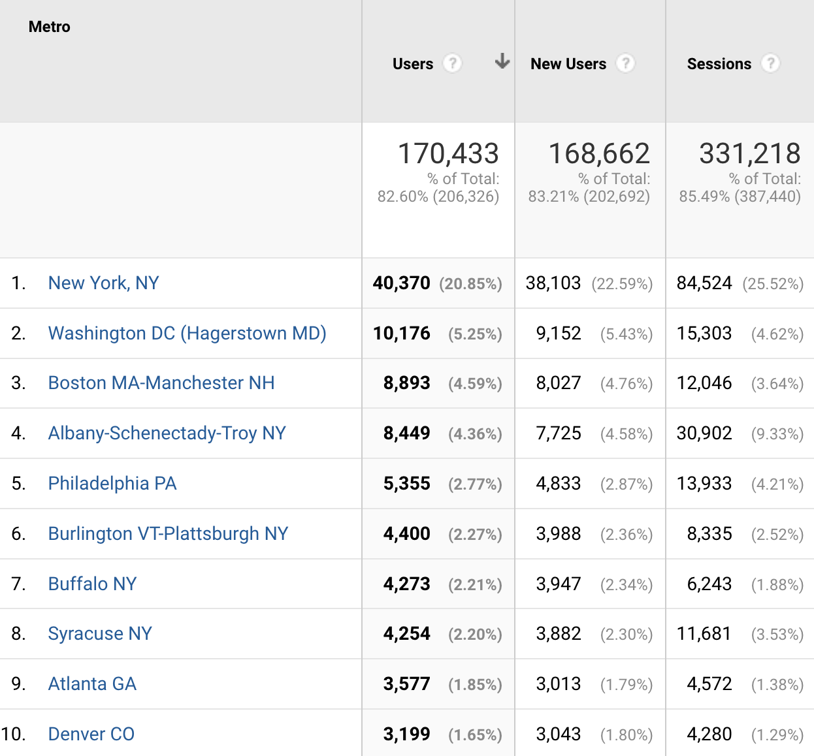Open Burlington VT-Plattsburgh NY metro
This screenshot has width=814, height=756.
click(167, 533)
